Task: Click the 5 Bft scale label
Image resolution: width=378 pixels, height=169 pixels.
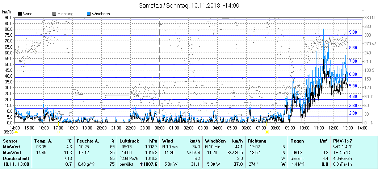Action: (x=353, y=86)
